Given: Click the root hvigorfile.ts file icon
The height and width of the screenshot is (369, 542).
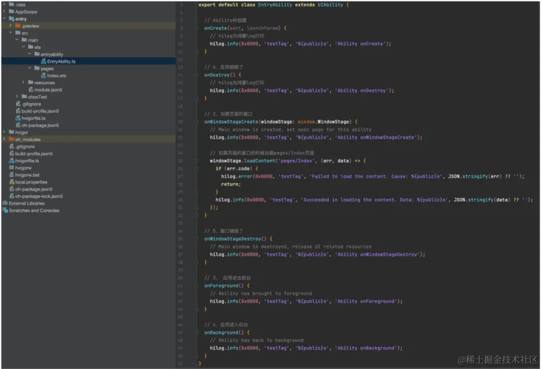Looking at the screenshot, I should click(x=12, y=161).
